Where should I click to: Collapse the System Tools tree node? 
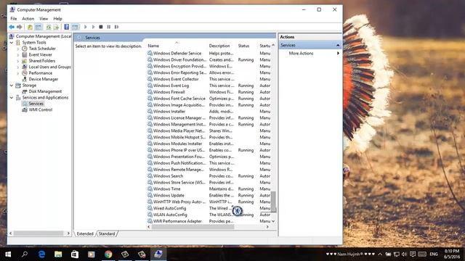point(12,43)
